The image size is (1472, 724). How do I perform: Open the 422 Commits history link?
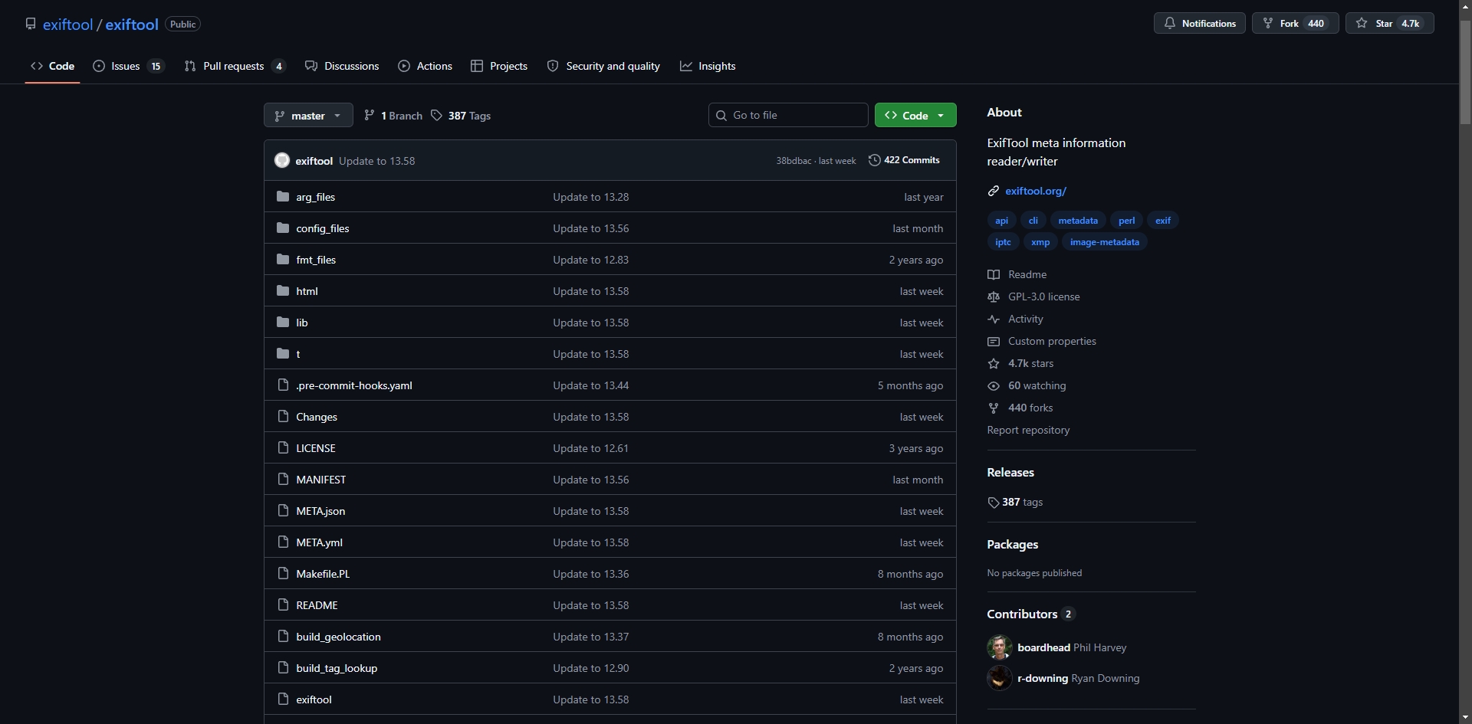tap(904, 160)
